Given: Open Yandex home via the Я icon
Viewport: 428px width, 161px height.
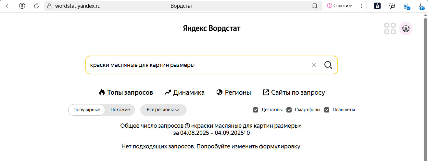Looking at the screenshot, I should point(22,6).
